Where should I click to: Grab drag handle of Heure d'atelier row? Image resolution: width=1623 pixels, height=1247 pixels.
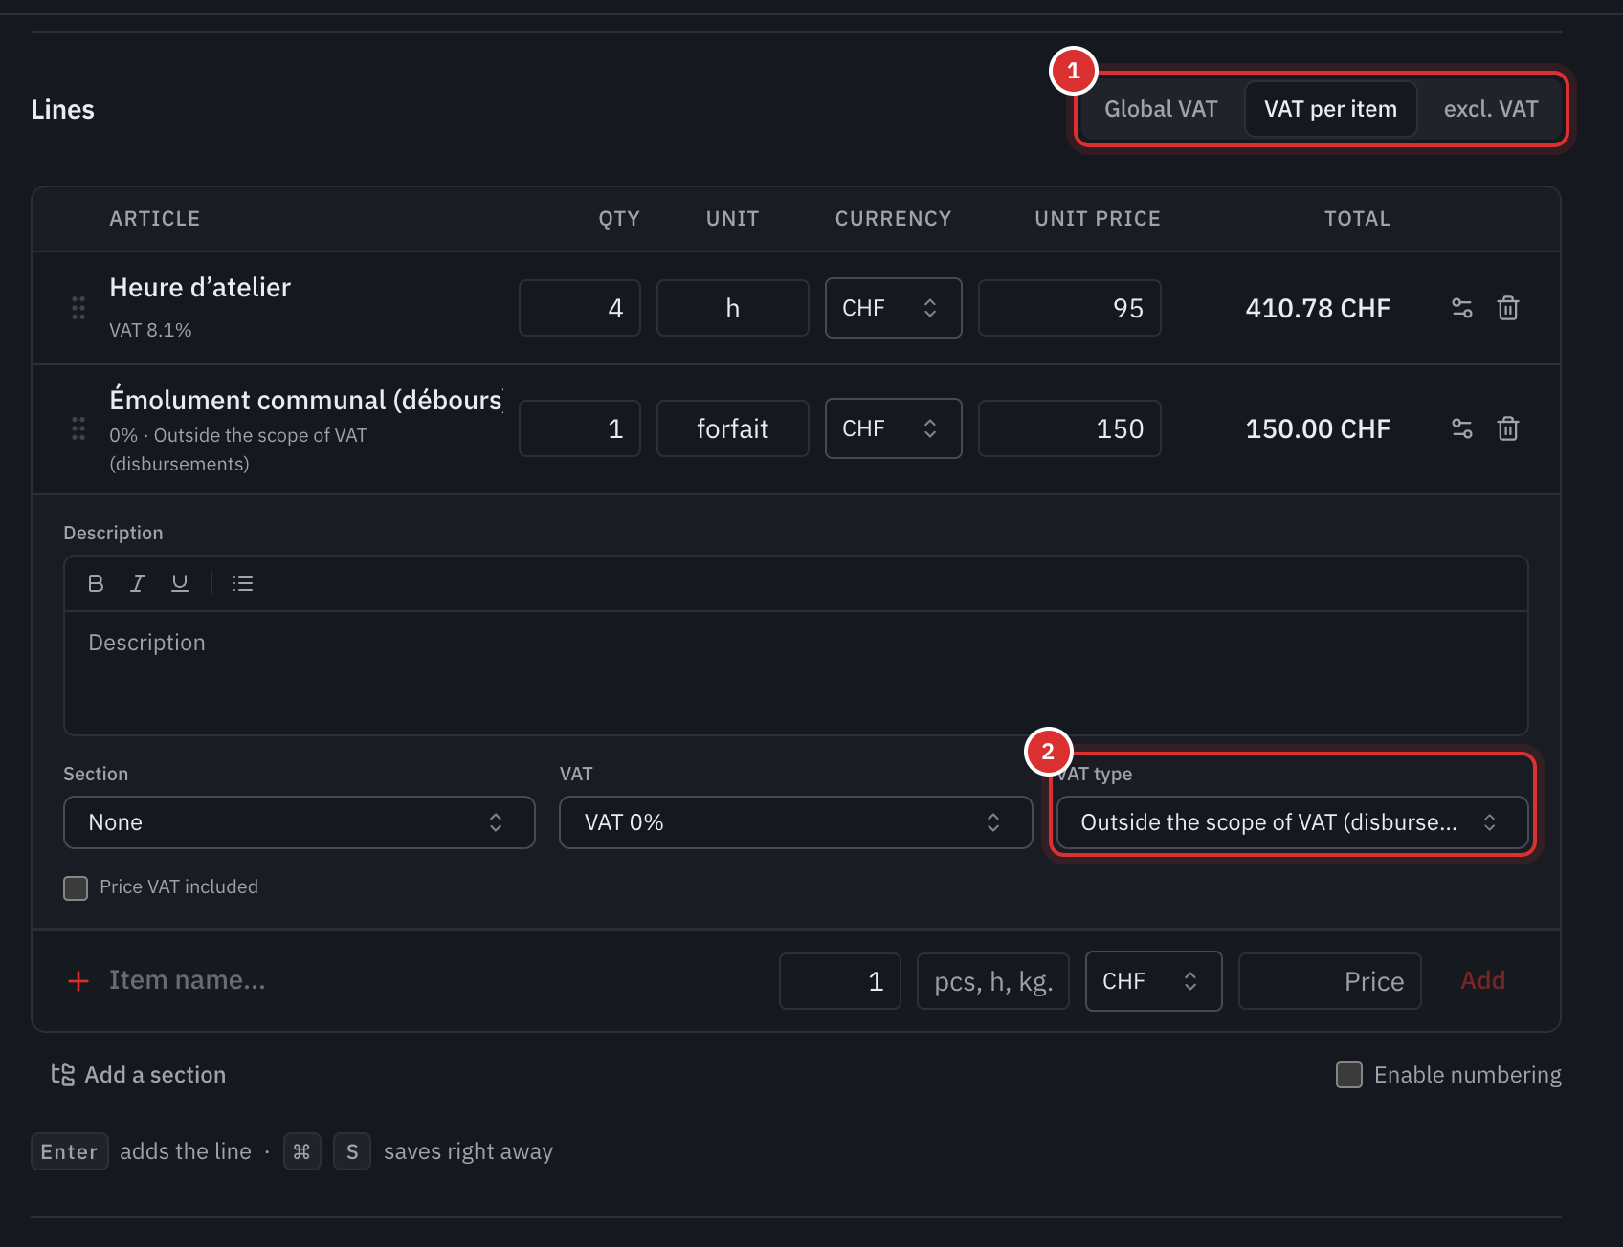78,308
